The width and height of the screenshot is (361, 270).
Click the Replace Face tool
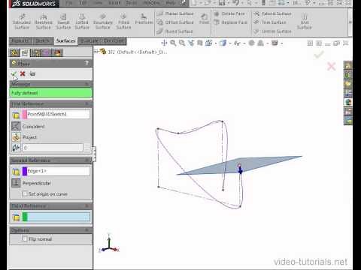[x=231, y=22]
